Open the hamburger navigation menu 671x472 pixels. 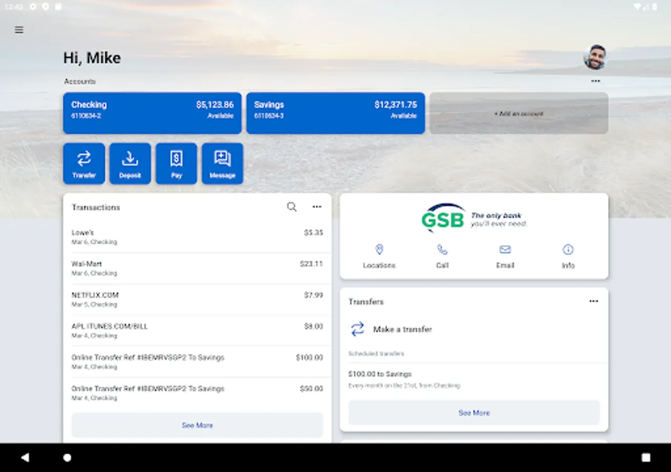(x=19, y=30)
